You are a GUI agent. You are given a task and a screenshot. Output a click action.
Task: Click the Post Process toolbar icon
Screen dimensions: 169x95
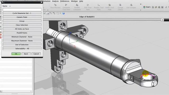[55, 5]
